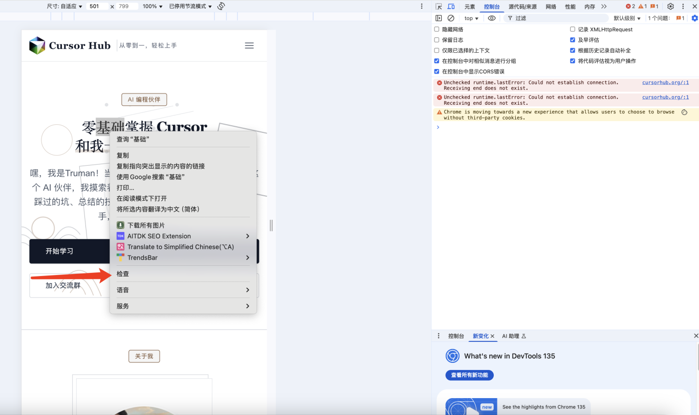The width and height of the screenshot is (699, 415).
Task: Click the yellow warning count badge
Action: coord(643,6)
